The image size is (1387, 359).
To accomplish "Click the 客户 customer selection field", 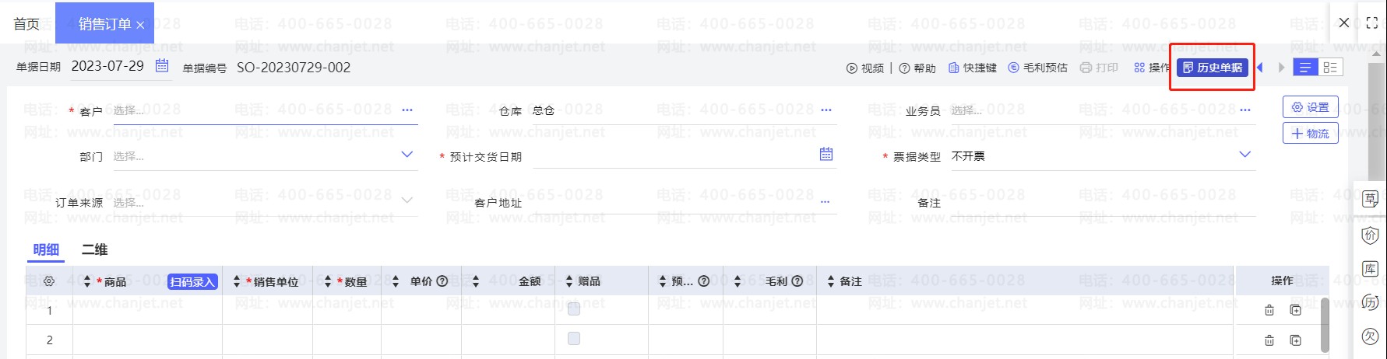I will click(265, 110).
